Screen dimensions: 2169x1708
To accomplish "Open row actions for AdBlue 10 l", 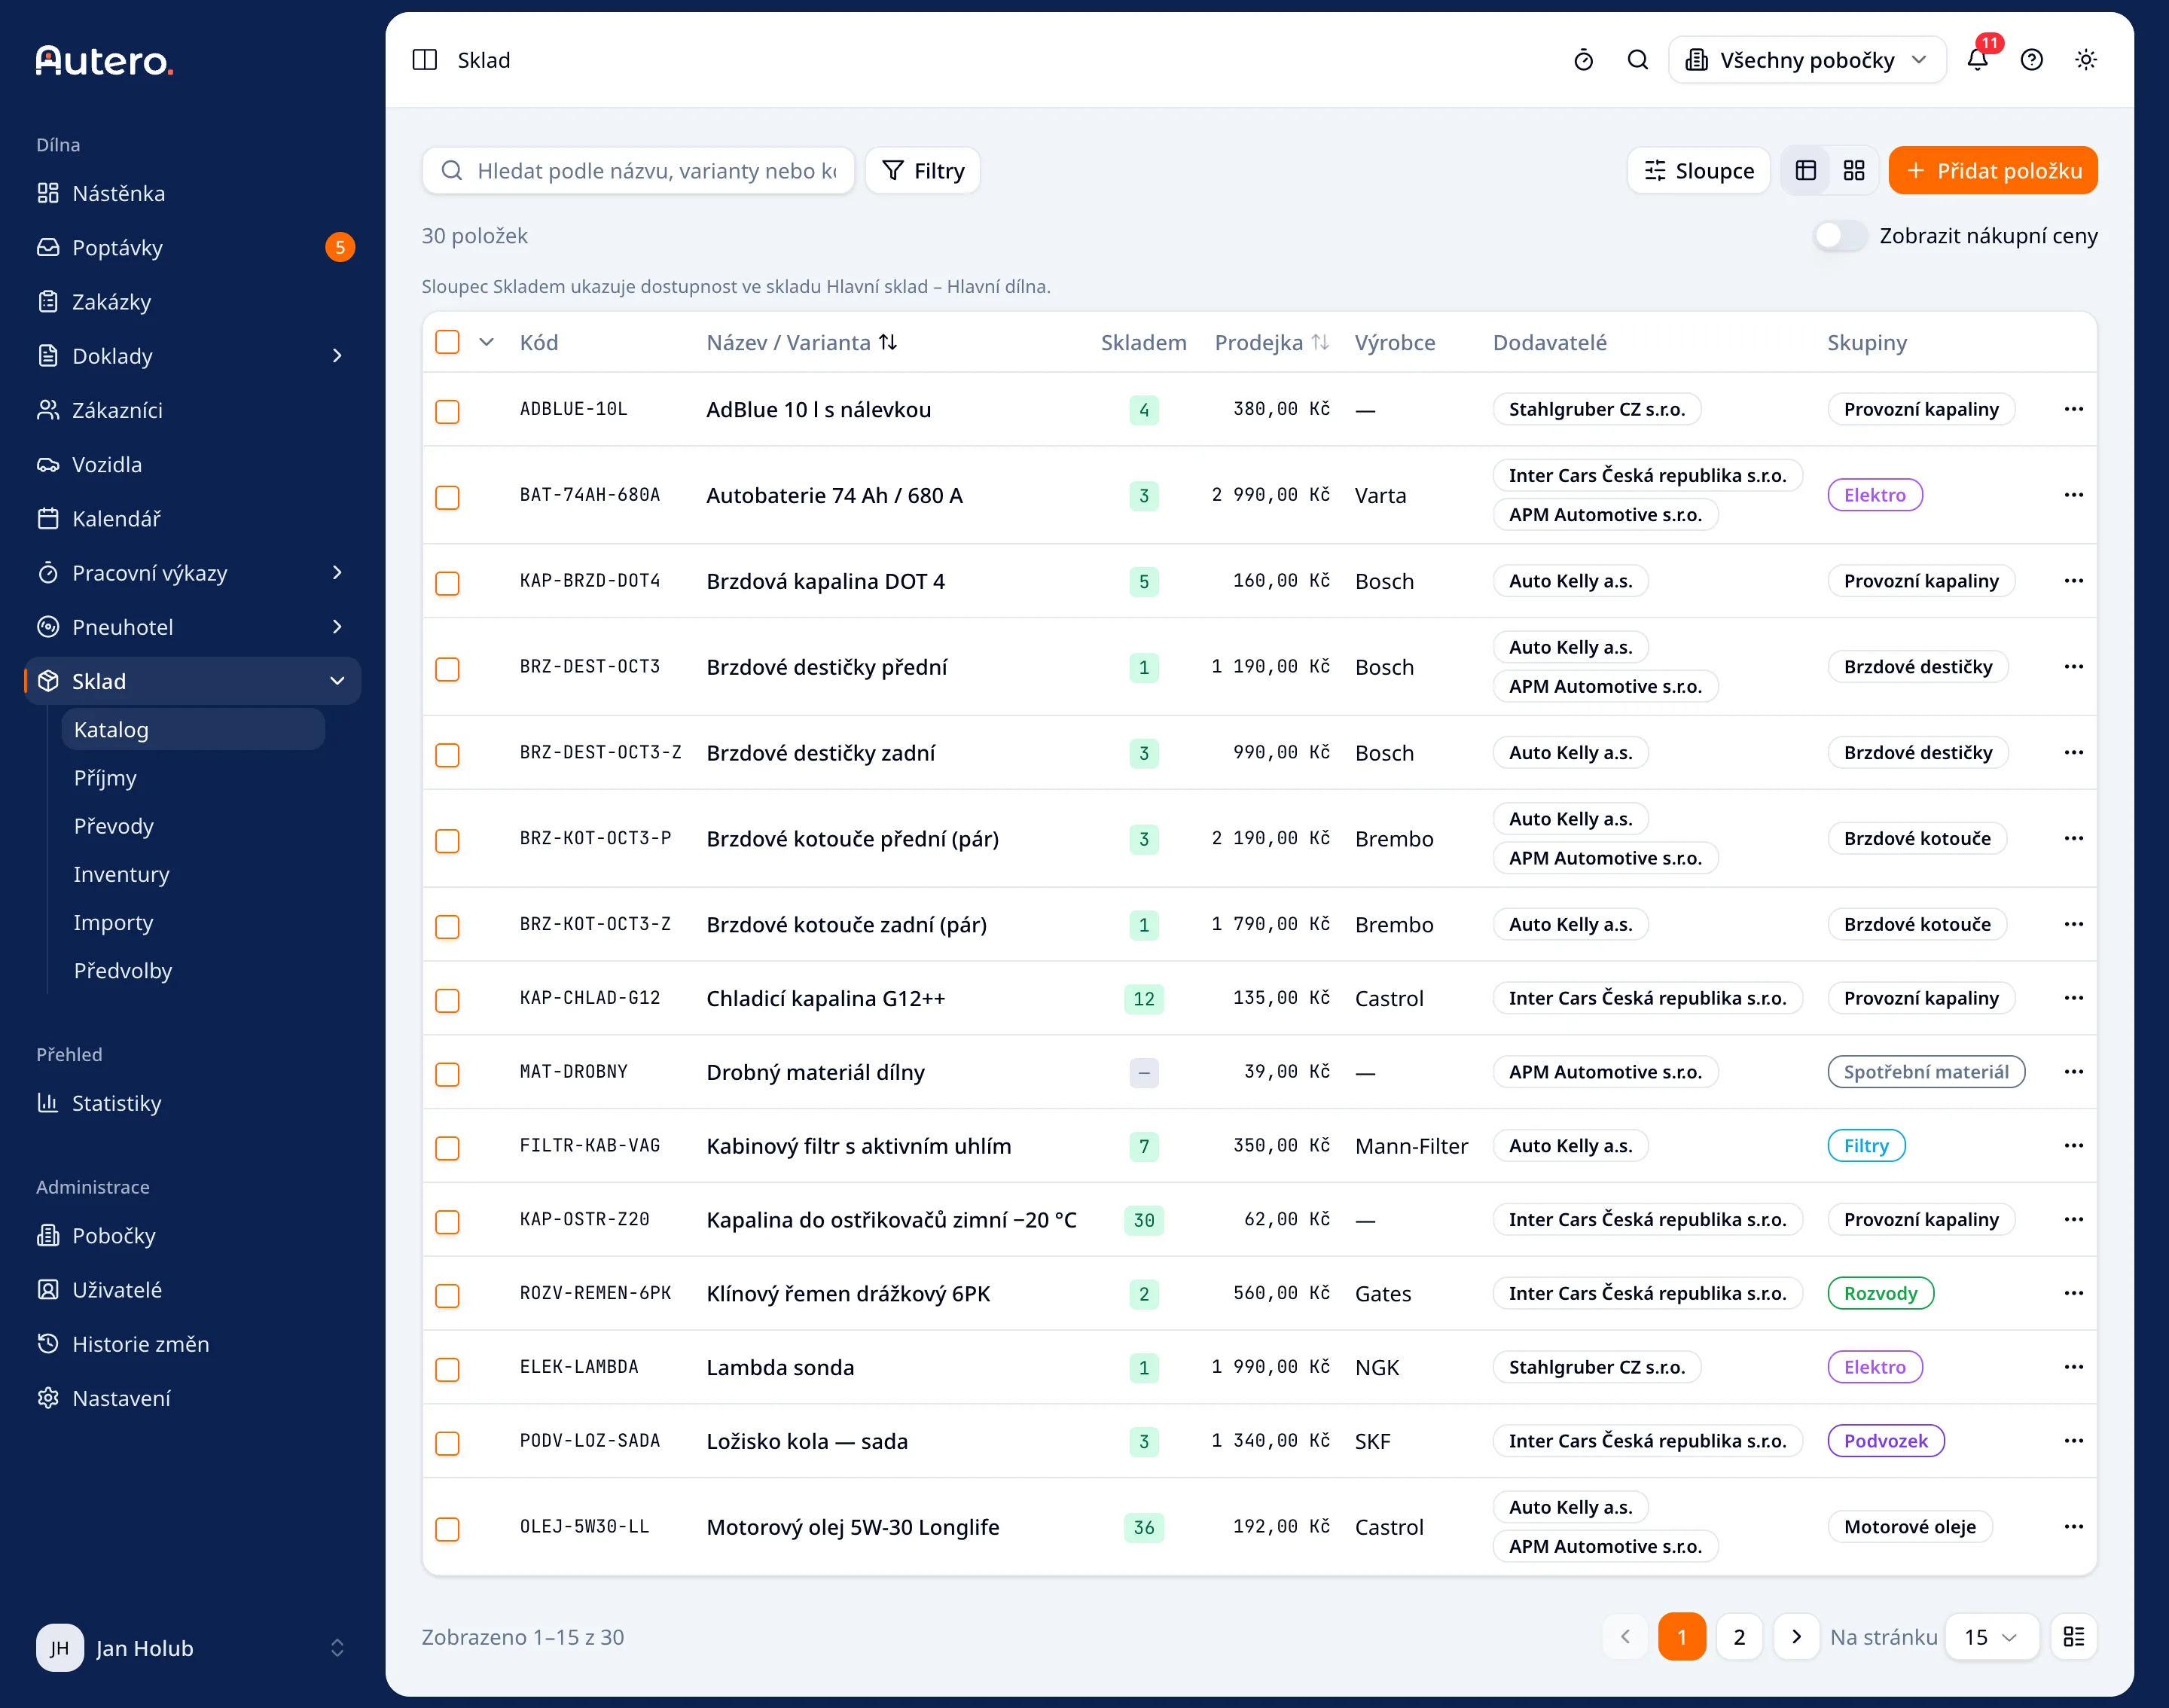I will click(2073, 409).
